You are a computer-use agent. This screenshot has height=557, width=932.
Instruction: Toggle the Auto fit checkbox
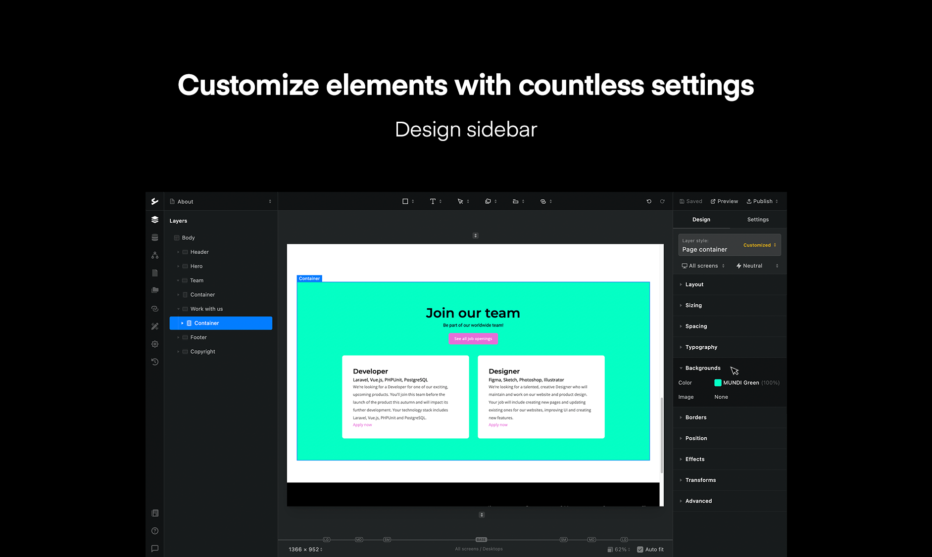click(x=640, y=550)
